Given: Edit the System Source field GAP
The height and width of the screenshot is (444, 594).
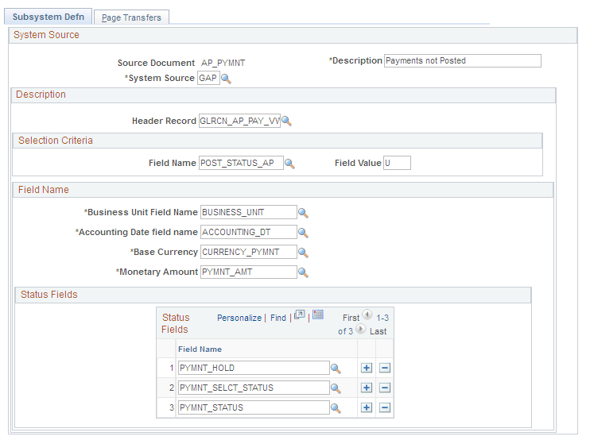Looking at the screenshot, I should (x=208, y=78).
